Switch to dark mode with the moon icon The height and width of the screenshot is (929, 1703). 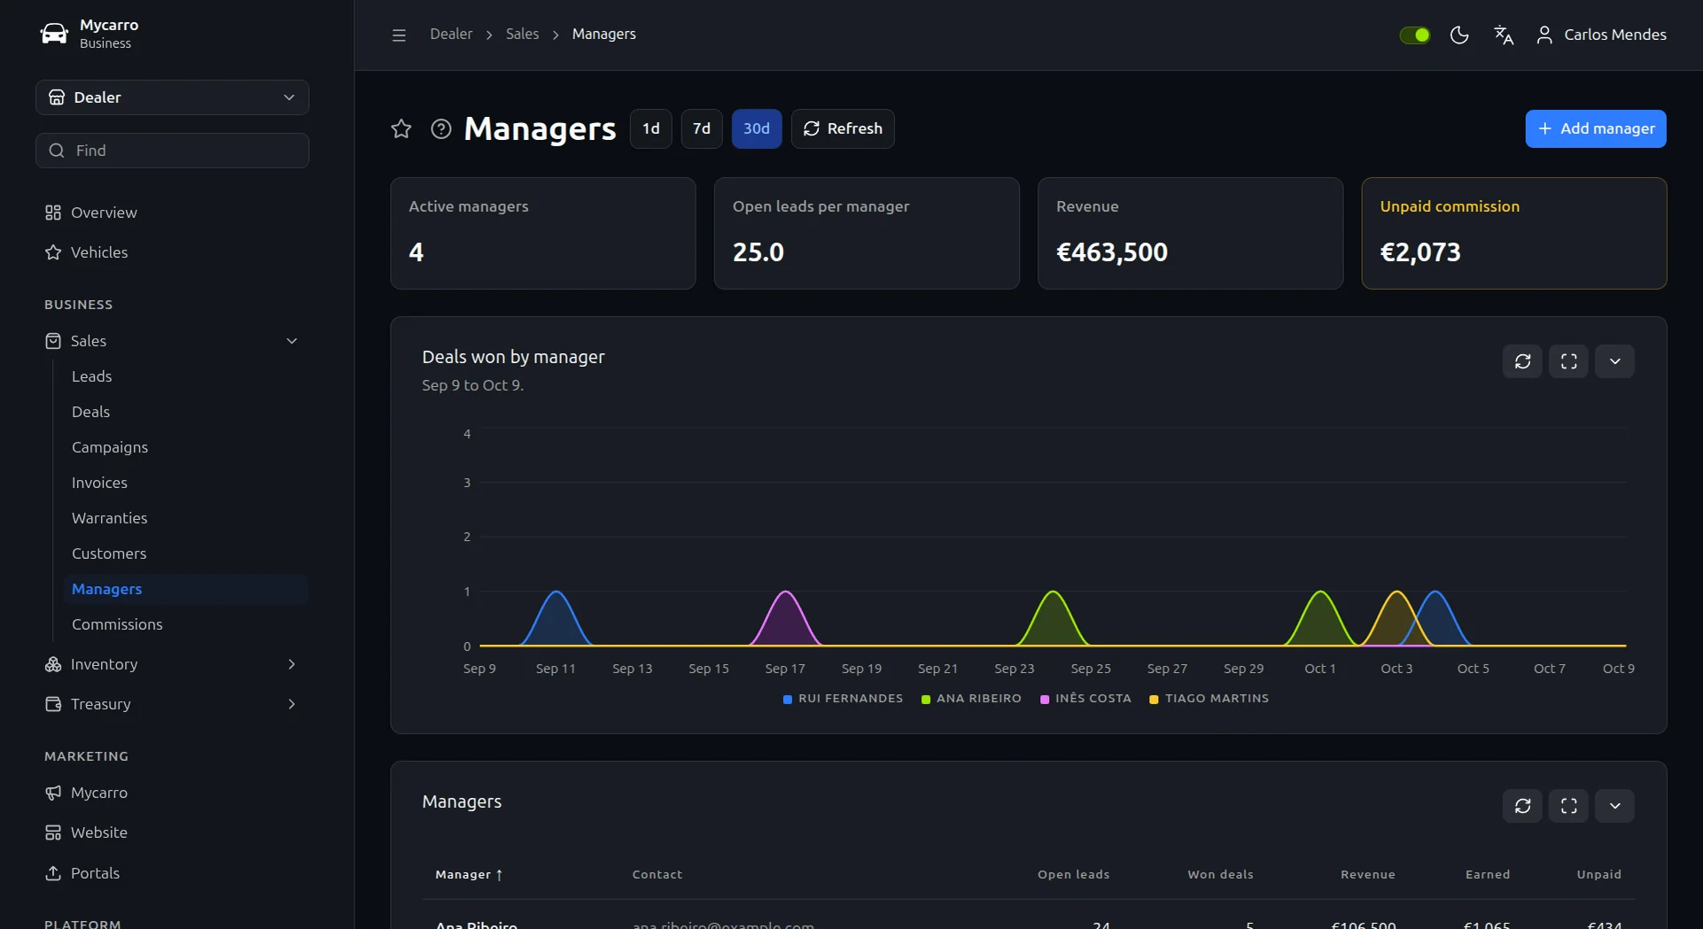[1459, 35]
